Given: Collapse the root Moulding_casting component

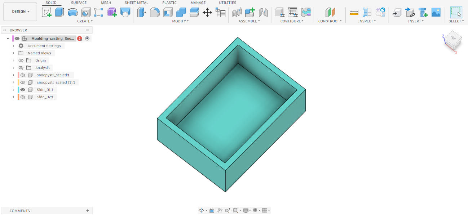Looking at the screenshot, I should click(x=8, y=39).
